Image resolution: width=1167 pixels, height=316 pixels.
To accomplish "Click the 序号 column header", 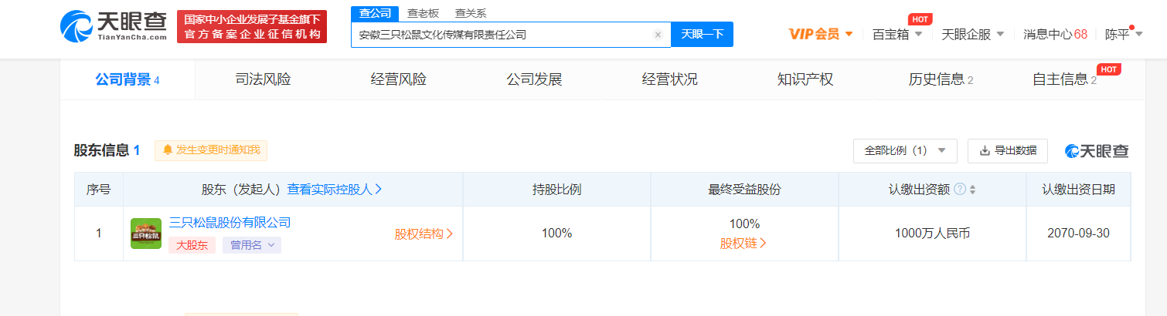I will (x=98, y=190).
